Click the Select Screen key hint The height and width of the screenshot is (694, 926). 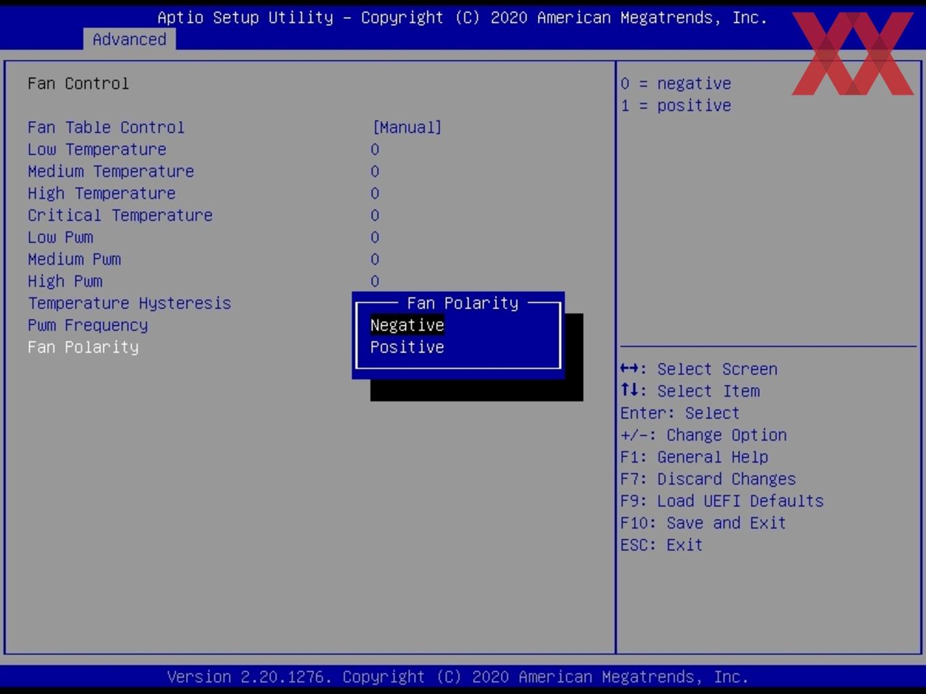699,369
